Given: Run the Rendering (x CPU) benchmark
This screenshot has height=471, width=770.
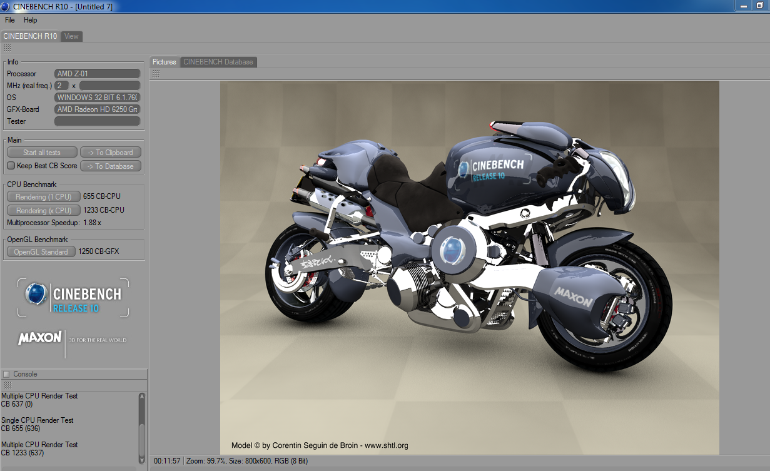Looking at the screenshot, I should [x=44, y=210].
